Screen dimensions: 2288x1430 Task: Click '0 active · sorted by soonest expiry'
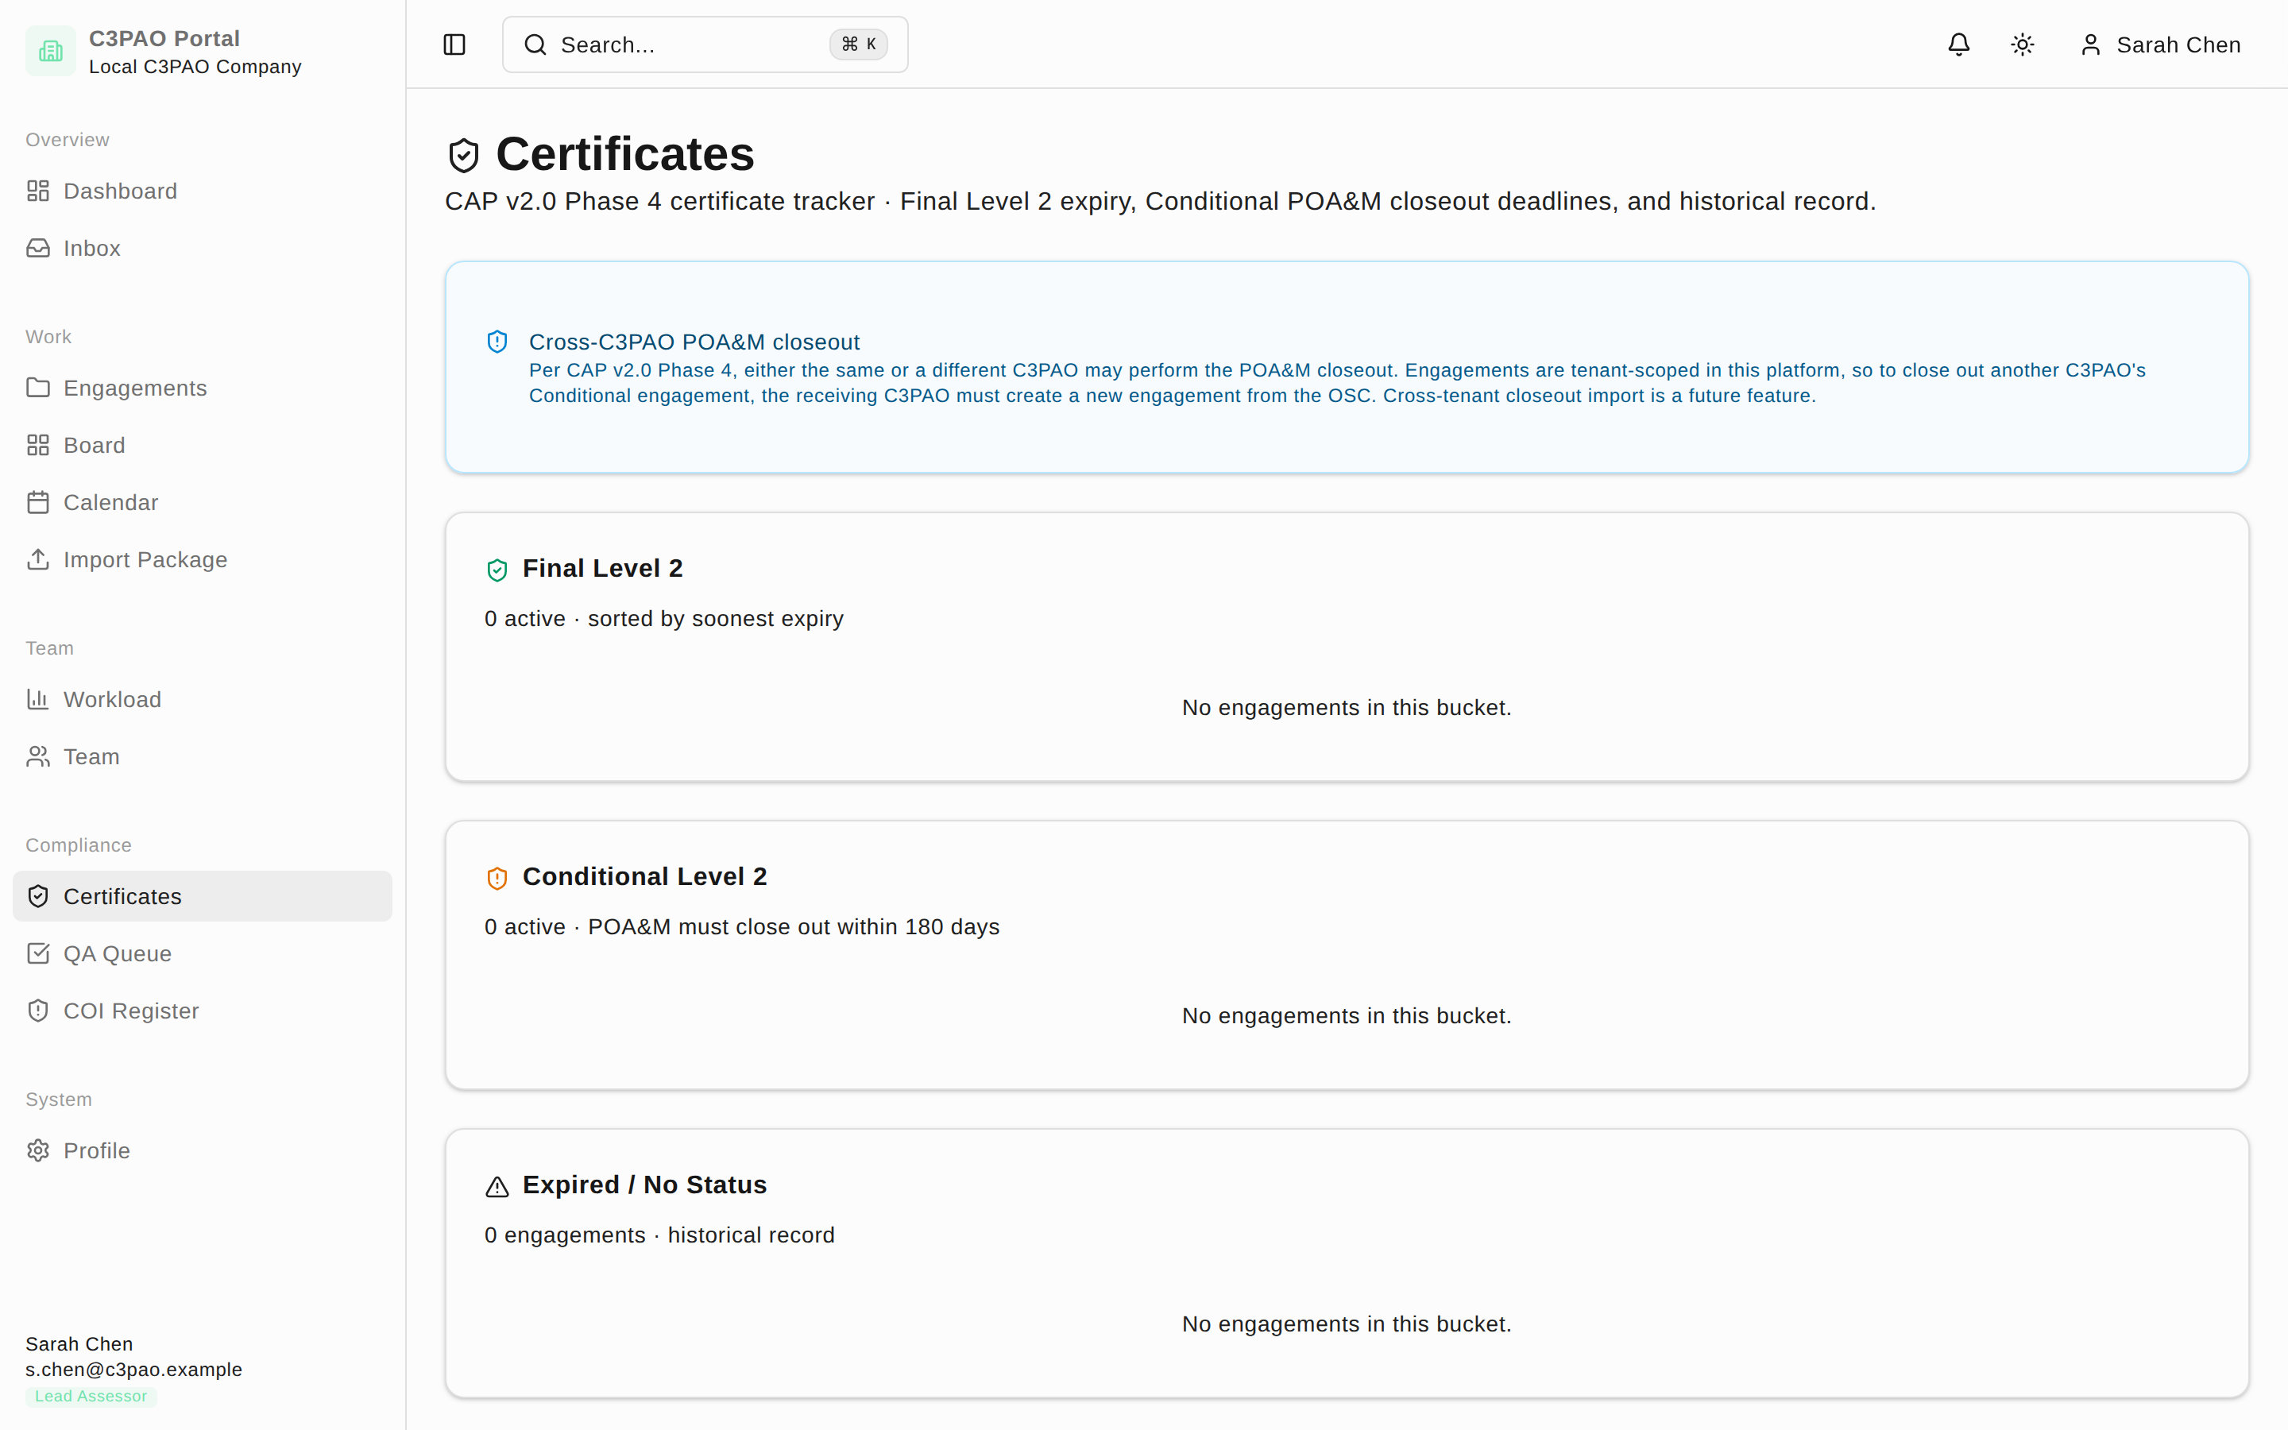(663, 619)
